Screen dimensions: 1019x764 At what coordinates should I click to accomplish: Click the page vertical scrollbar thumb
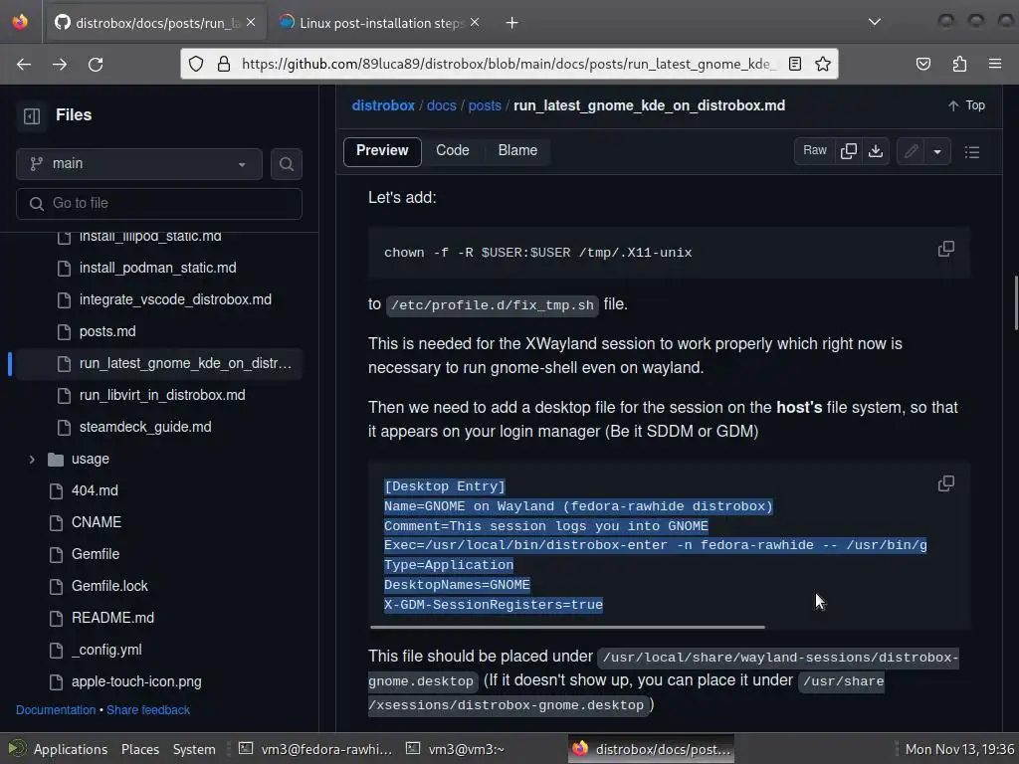(1016, 303)
